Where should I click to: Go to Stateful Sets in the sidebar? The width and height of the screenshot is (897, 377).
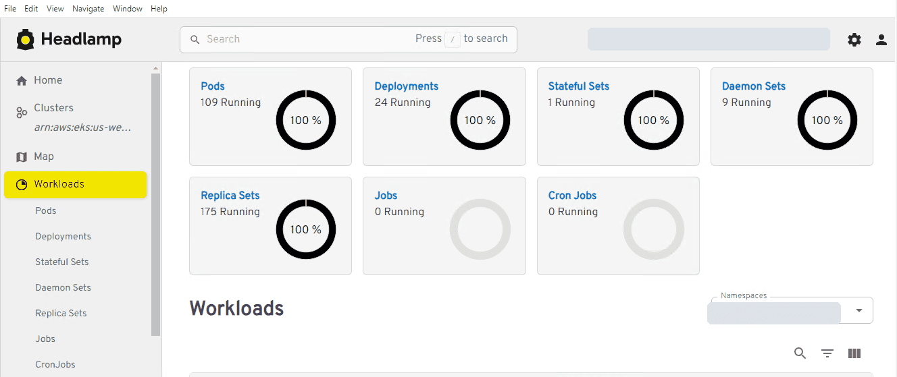pos(62,262)
